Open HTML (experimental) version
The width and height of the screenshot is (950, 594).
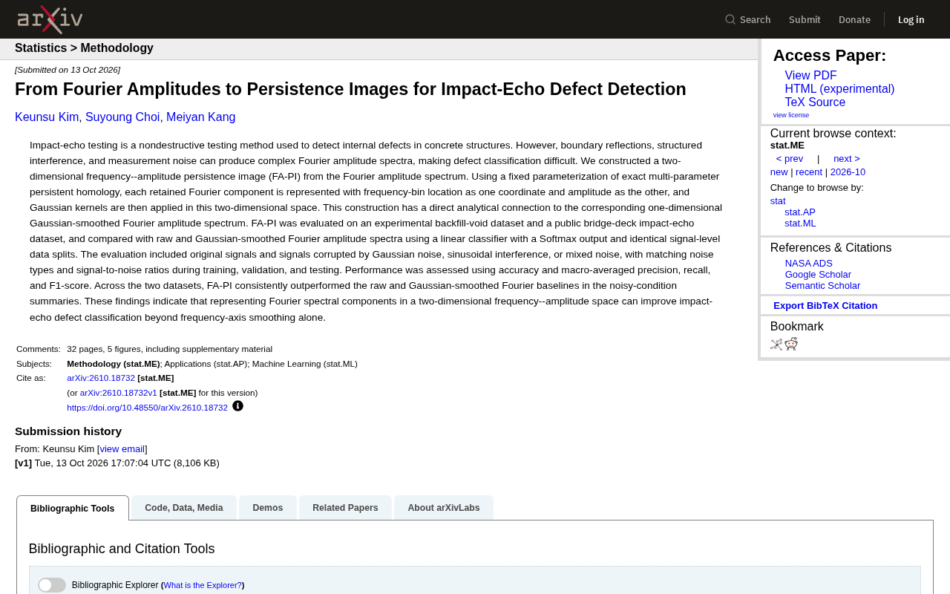[x=839, y=89]
